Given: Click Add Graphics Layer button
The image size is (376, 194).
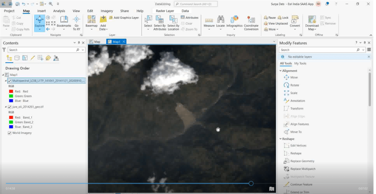Looking at the screenshot, I should point(124,18).
